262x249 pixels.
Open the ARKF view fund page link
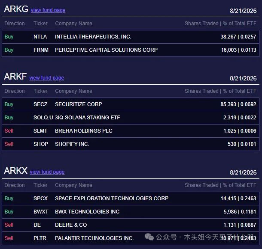pyautogui.click(x=47, y=78)
